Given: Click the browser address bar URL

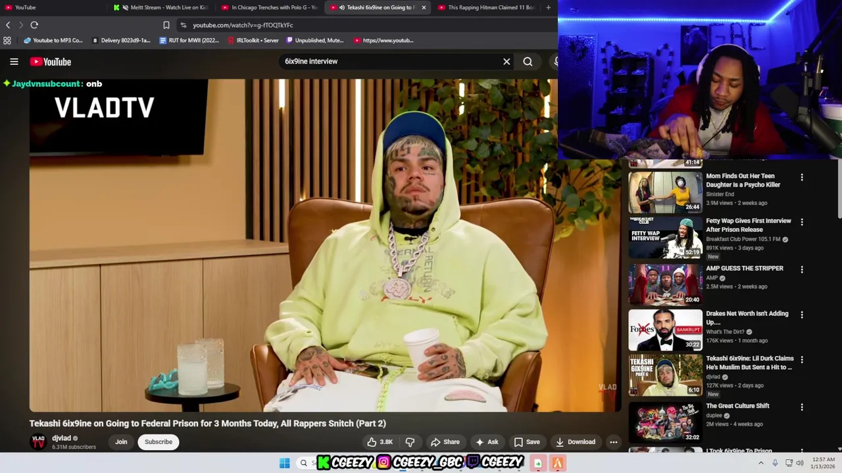Looking at the screenshot, I should 243,25.
